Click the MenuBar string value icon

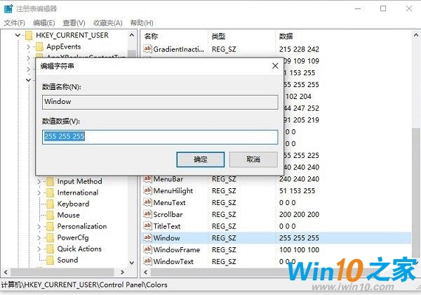point(147,178)
